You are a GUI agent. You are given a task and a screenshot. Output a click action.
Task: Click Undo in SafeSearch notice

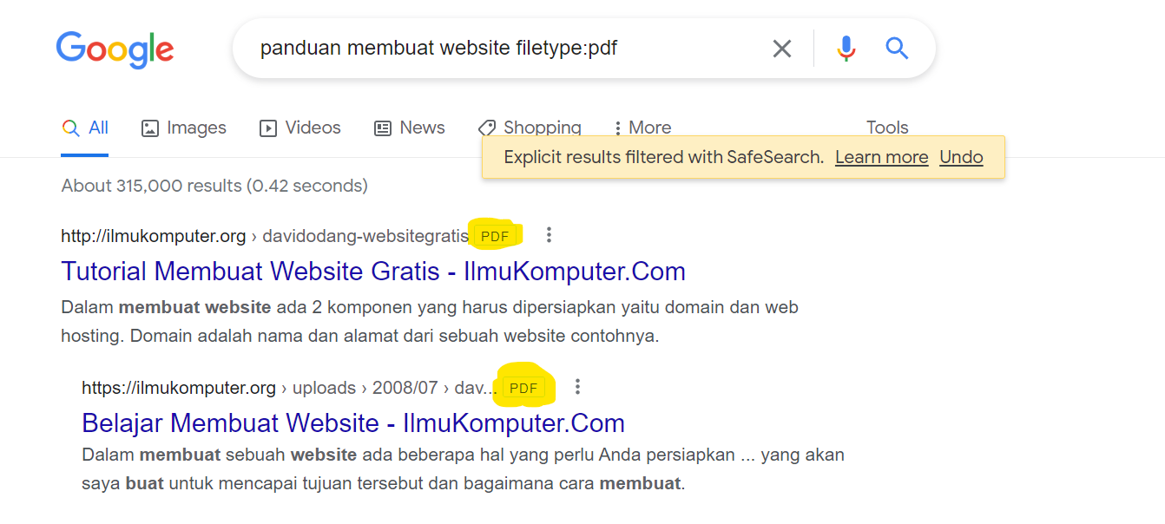[961, 157]
